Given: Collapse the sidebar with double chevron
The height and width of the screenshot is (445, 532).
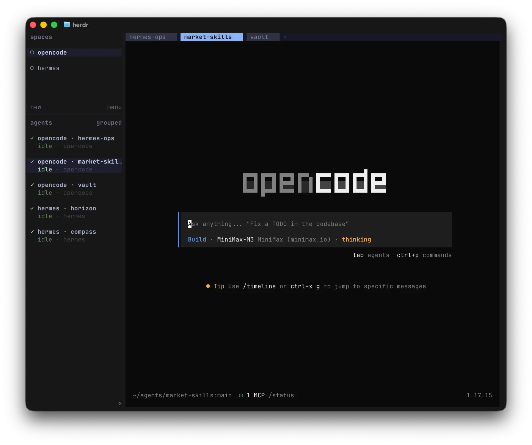Looking at the screenshot, I should click(120, 403).
